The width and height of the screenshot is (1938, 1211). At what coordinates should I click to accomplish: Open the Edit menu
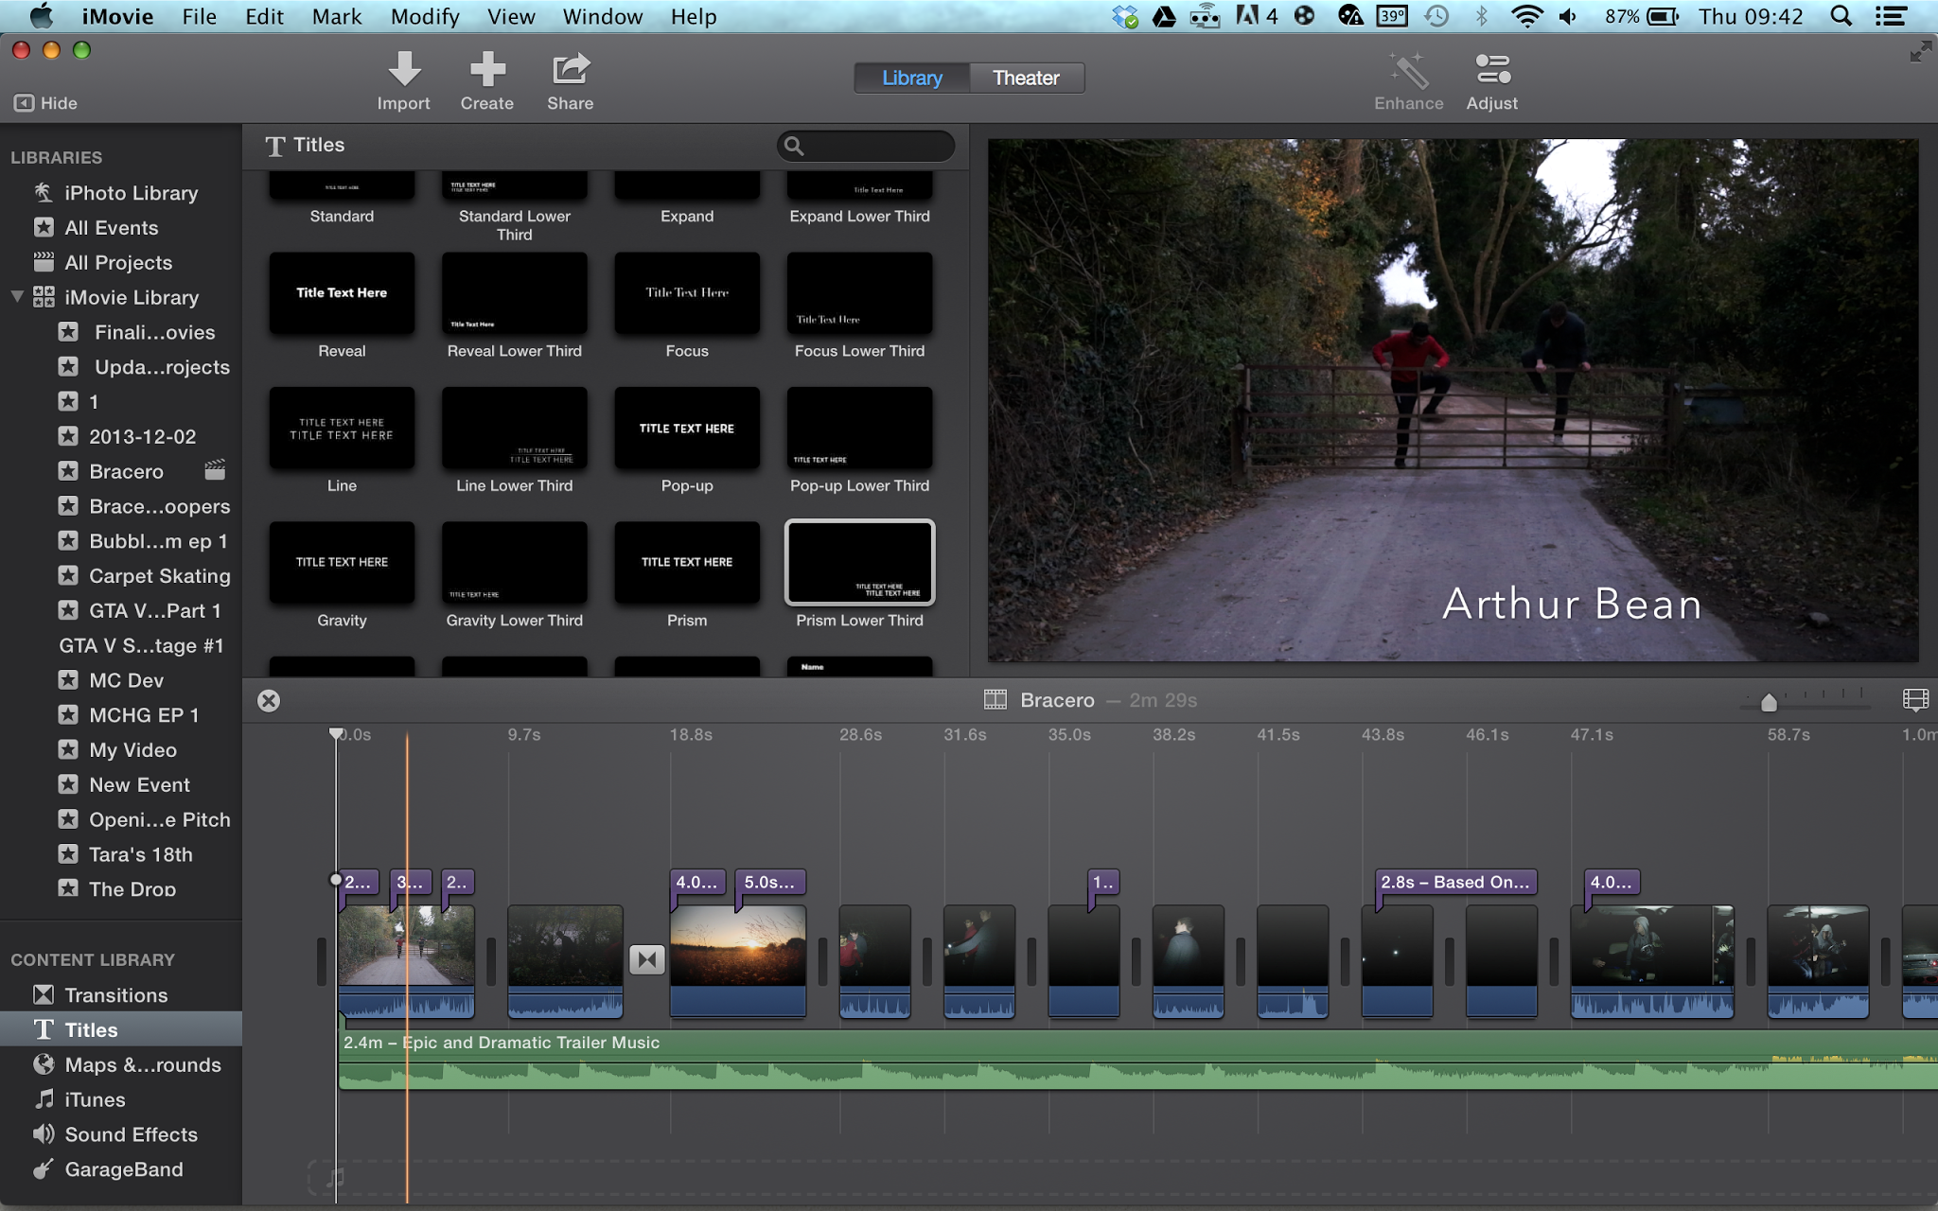(264, 16)
